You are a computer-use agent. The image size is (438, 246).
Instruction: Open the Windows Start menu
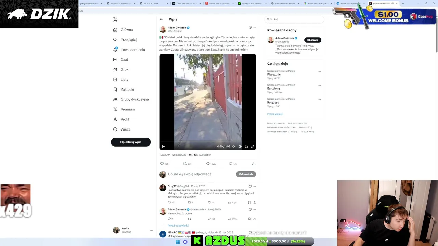click(x=178, y=242)
